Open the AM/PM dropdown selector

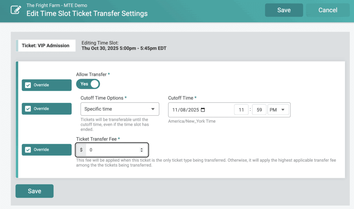(x=278, y=110)
